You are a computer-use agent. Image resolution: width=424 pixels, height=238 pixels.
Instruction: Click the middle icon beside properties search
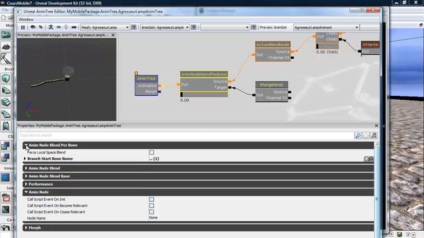pos(366,136)
